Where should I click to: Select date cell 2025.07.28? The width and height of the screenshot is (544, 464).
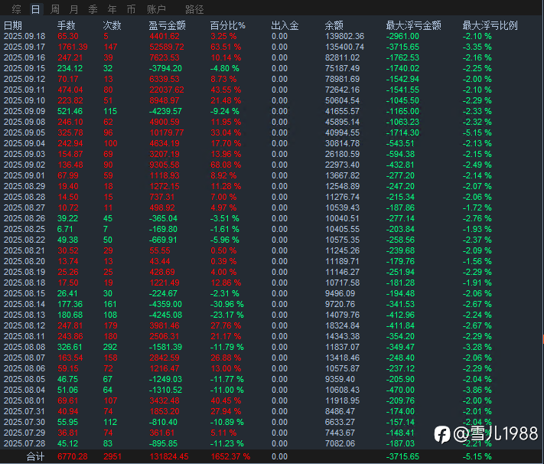coord(24,444)
